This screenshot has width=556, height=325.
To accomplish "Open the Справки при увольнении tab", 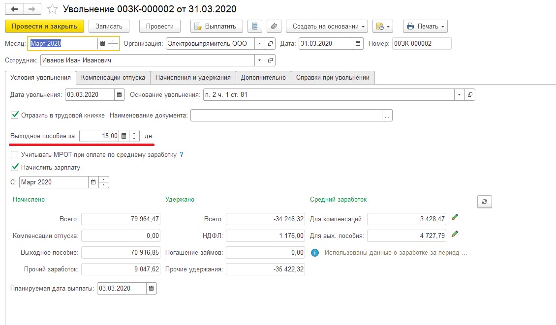I will tap(333, 78).
